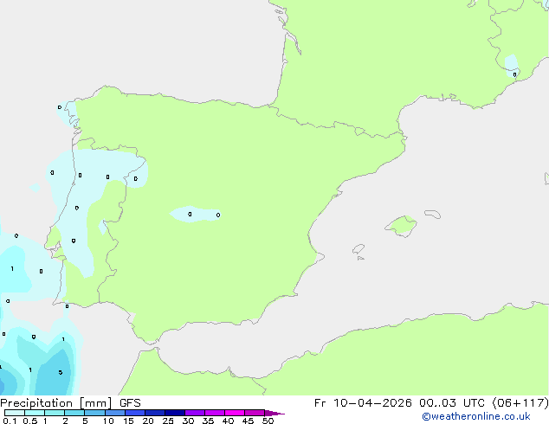Click the 2 to 5 mm legend swatch

pos(74,413)
